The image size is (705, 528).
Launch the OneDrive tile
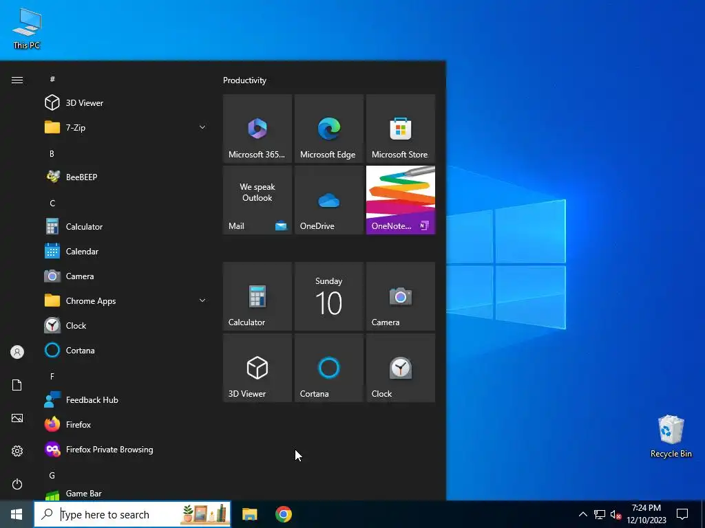coord(328,200)
